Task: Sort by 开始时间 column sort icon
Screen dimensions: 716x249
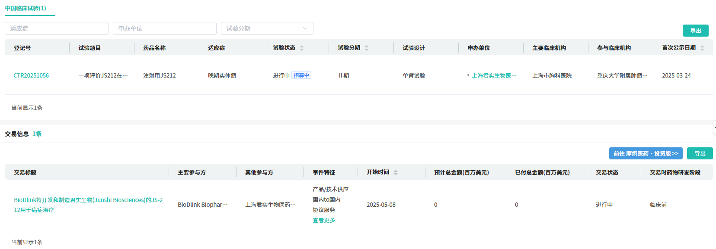Action: 396,172
